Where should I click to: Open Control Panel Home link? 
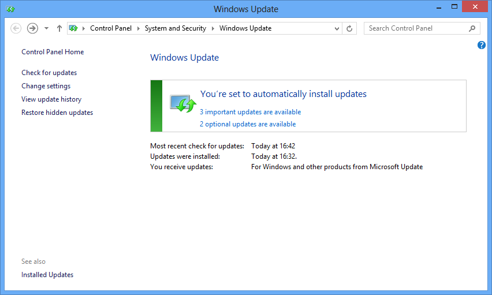[x=53, y=52]
